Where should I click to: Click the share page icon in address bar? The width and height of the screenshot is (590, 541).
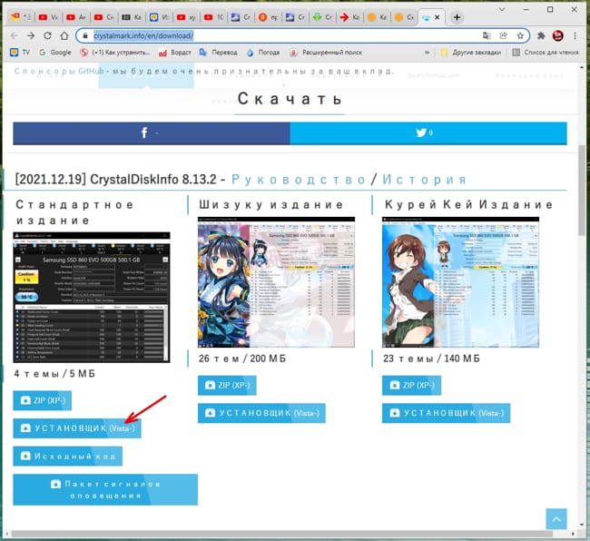(503, 35)
